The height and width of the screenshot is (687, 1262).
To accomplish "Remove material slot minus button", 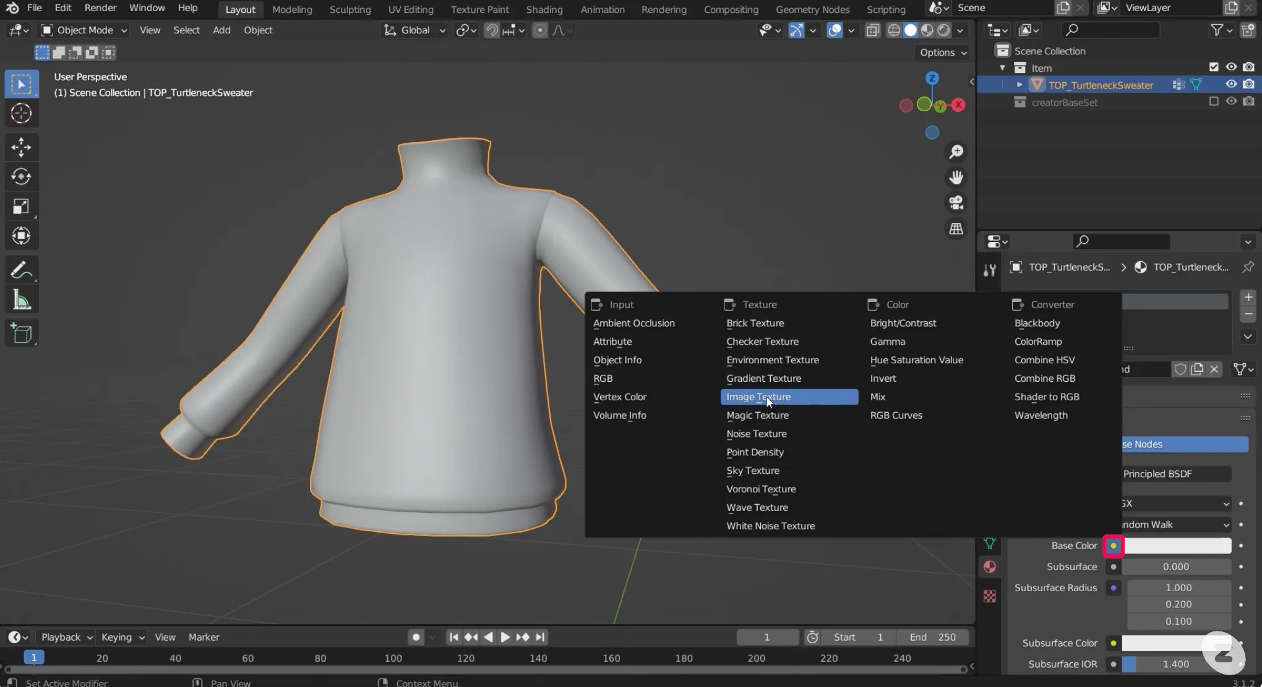I will click(x=1248, y=314).
